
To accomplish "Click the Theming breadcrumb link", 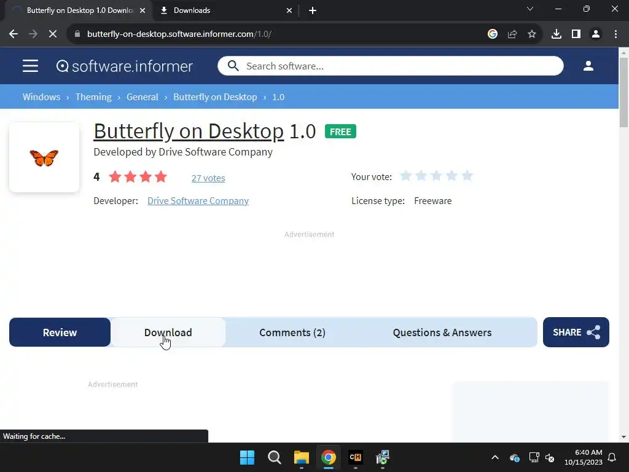I will point(93,97).
